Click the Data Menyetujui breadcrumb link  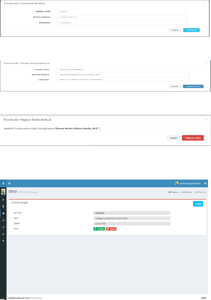(x=186, y=192)
